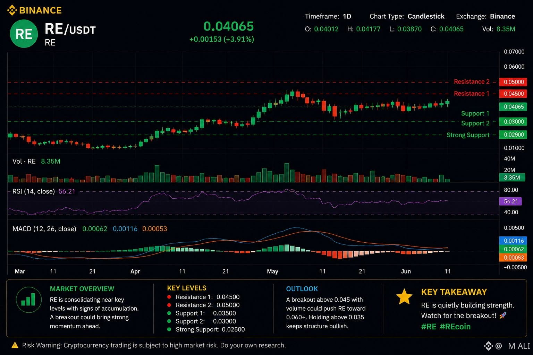
Task: Open the #RE hashtag
Action: click(429, 327)
